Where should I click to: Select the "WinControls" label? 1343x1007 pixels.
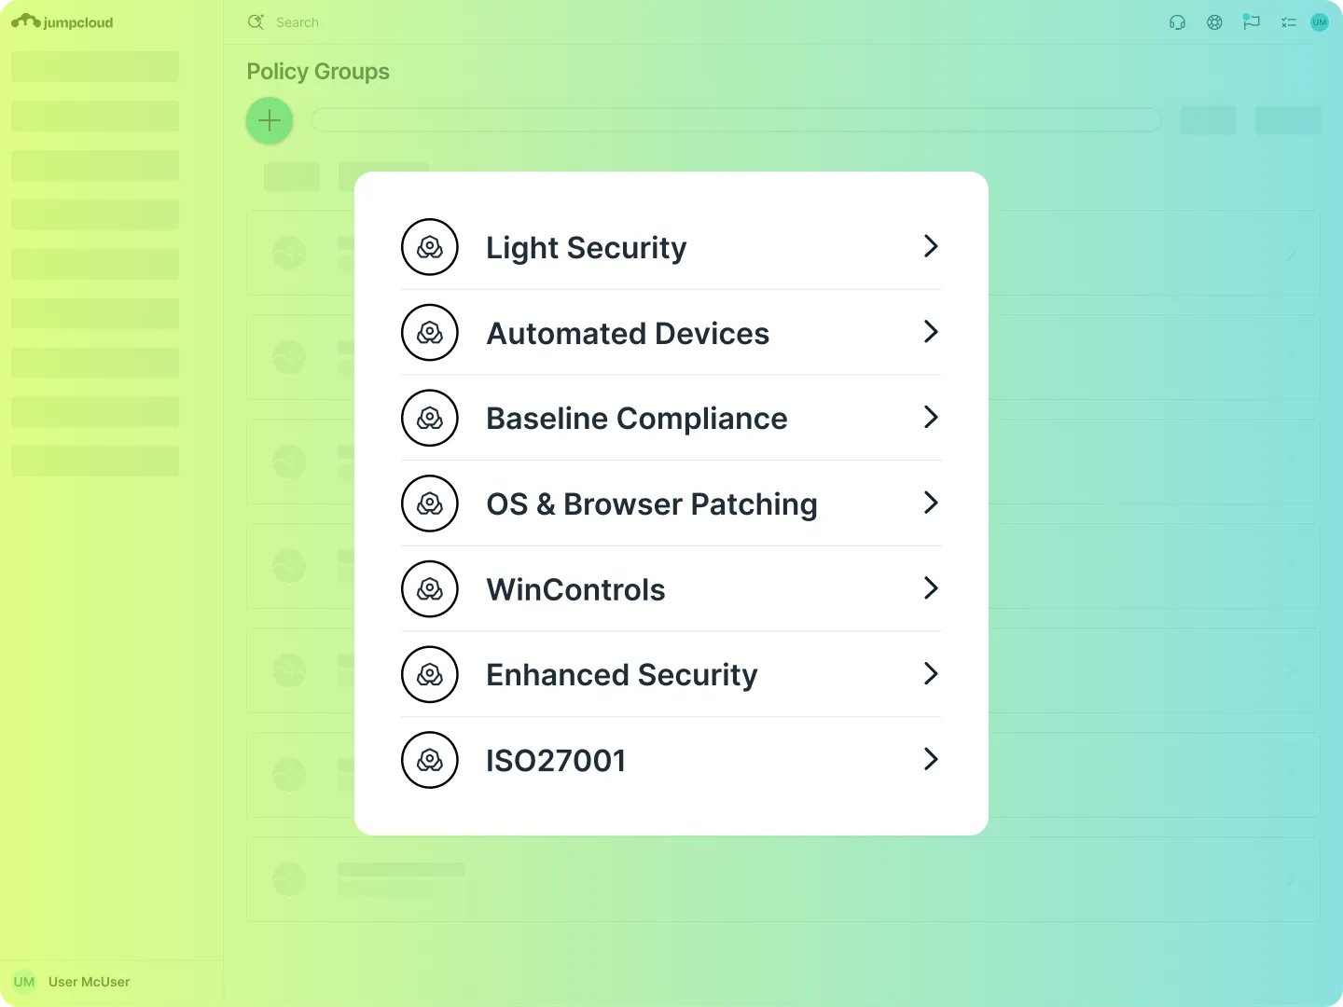tap(576, 590)
